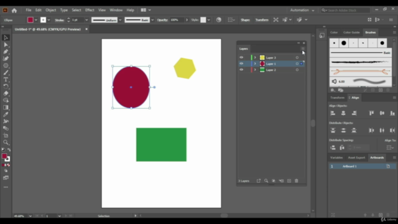The height and width of the screenshot is (224, 398).
Task: Select the Selection tool arrow
Action: pyautogui.click(x=6, y=38)
